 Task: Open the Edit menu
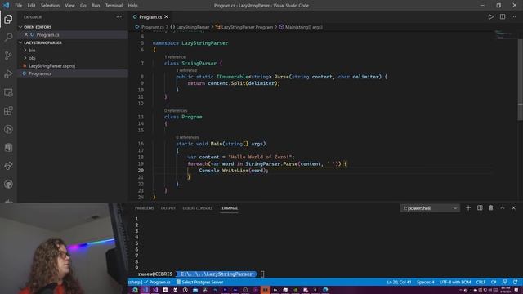[x=31, y=6]
